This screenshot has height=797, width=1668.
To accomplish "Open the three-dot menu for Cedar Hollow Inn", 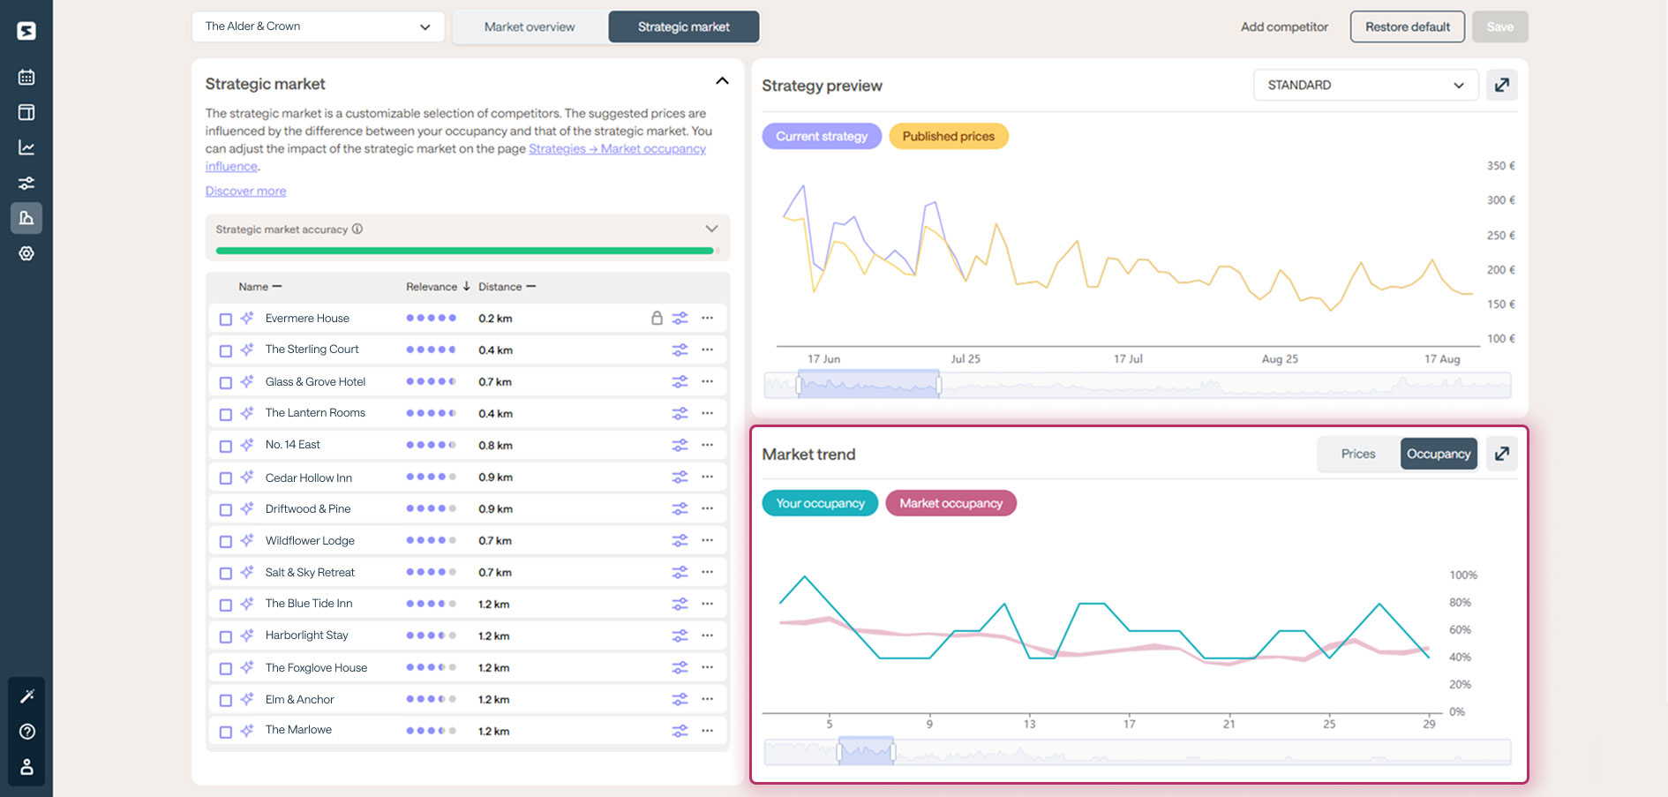I will pyautogui.click(x=707, y=477).
